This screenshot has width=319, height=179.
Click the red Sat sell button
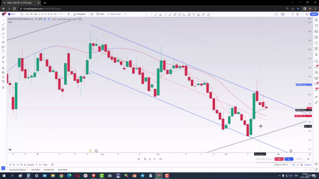(279, 159)
